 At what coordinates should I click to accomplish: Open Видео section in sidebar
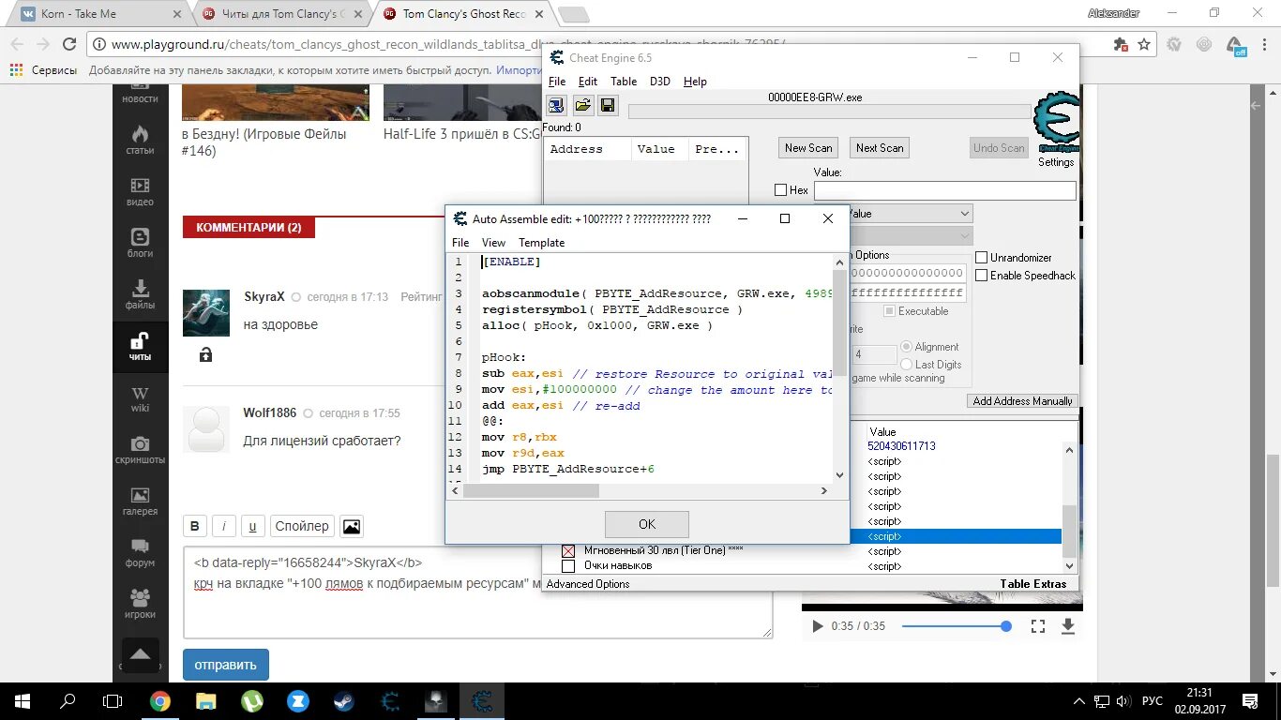click(x=141, y=191)
